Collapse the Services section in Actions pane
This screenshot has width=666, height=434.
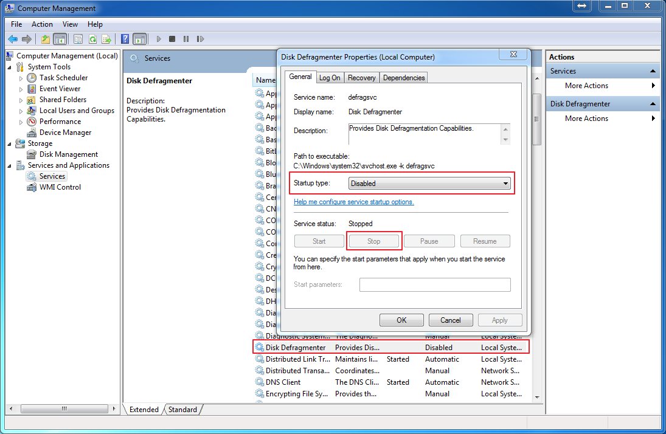pyautogui.click(x=653, y=71)
